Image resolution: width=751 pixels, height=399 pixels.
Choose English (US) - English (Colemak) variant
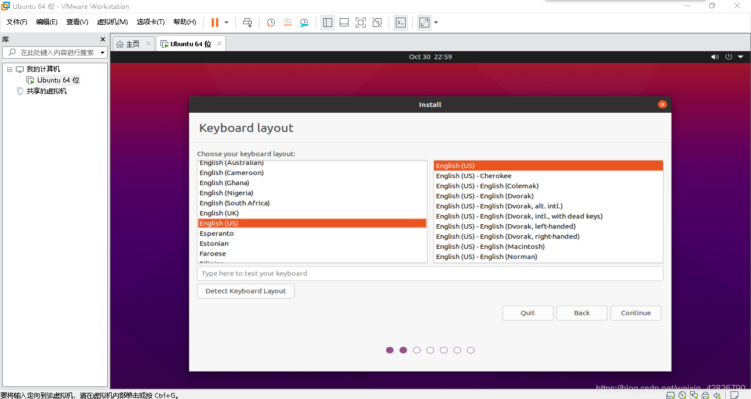[548, 186]
